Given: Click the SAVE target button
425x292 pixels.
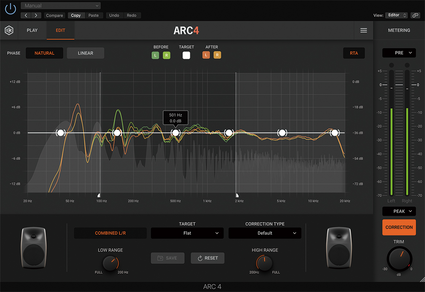Looking at the screenshot, I should coord(168,258).
